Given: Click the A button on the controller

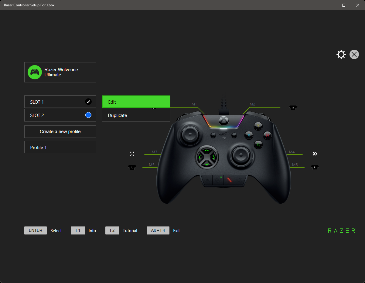Looking at the screenshot, I should click(258, 145).
